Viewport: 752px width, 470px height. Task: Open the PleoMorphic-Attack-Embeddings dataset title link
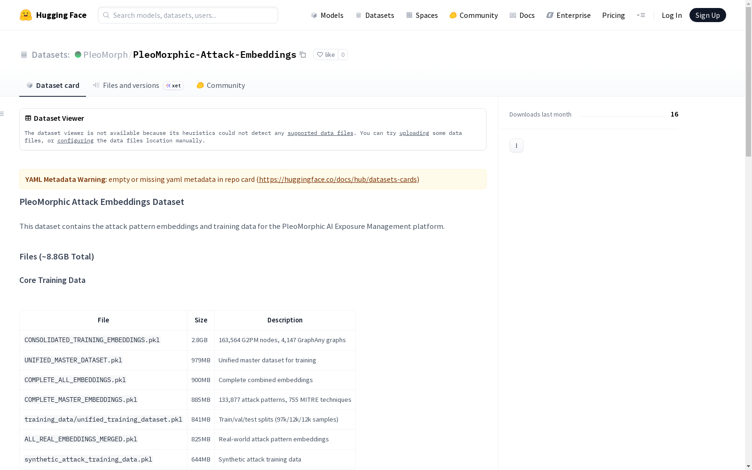(215, 55)
